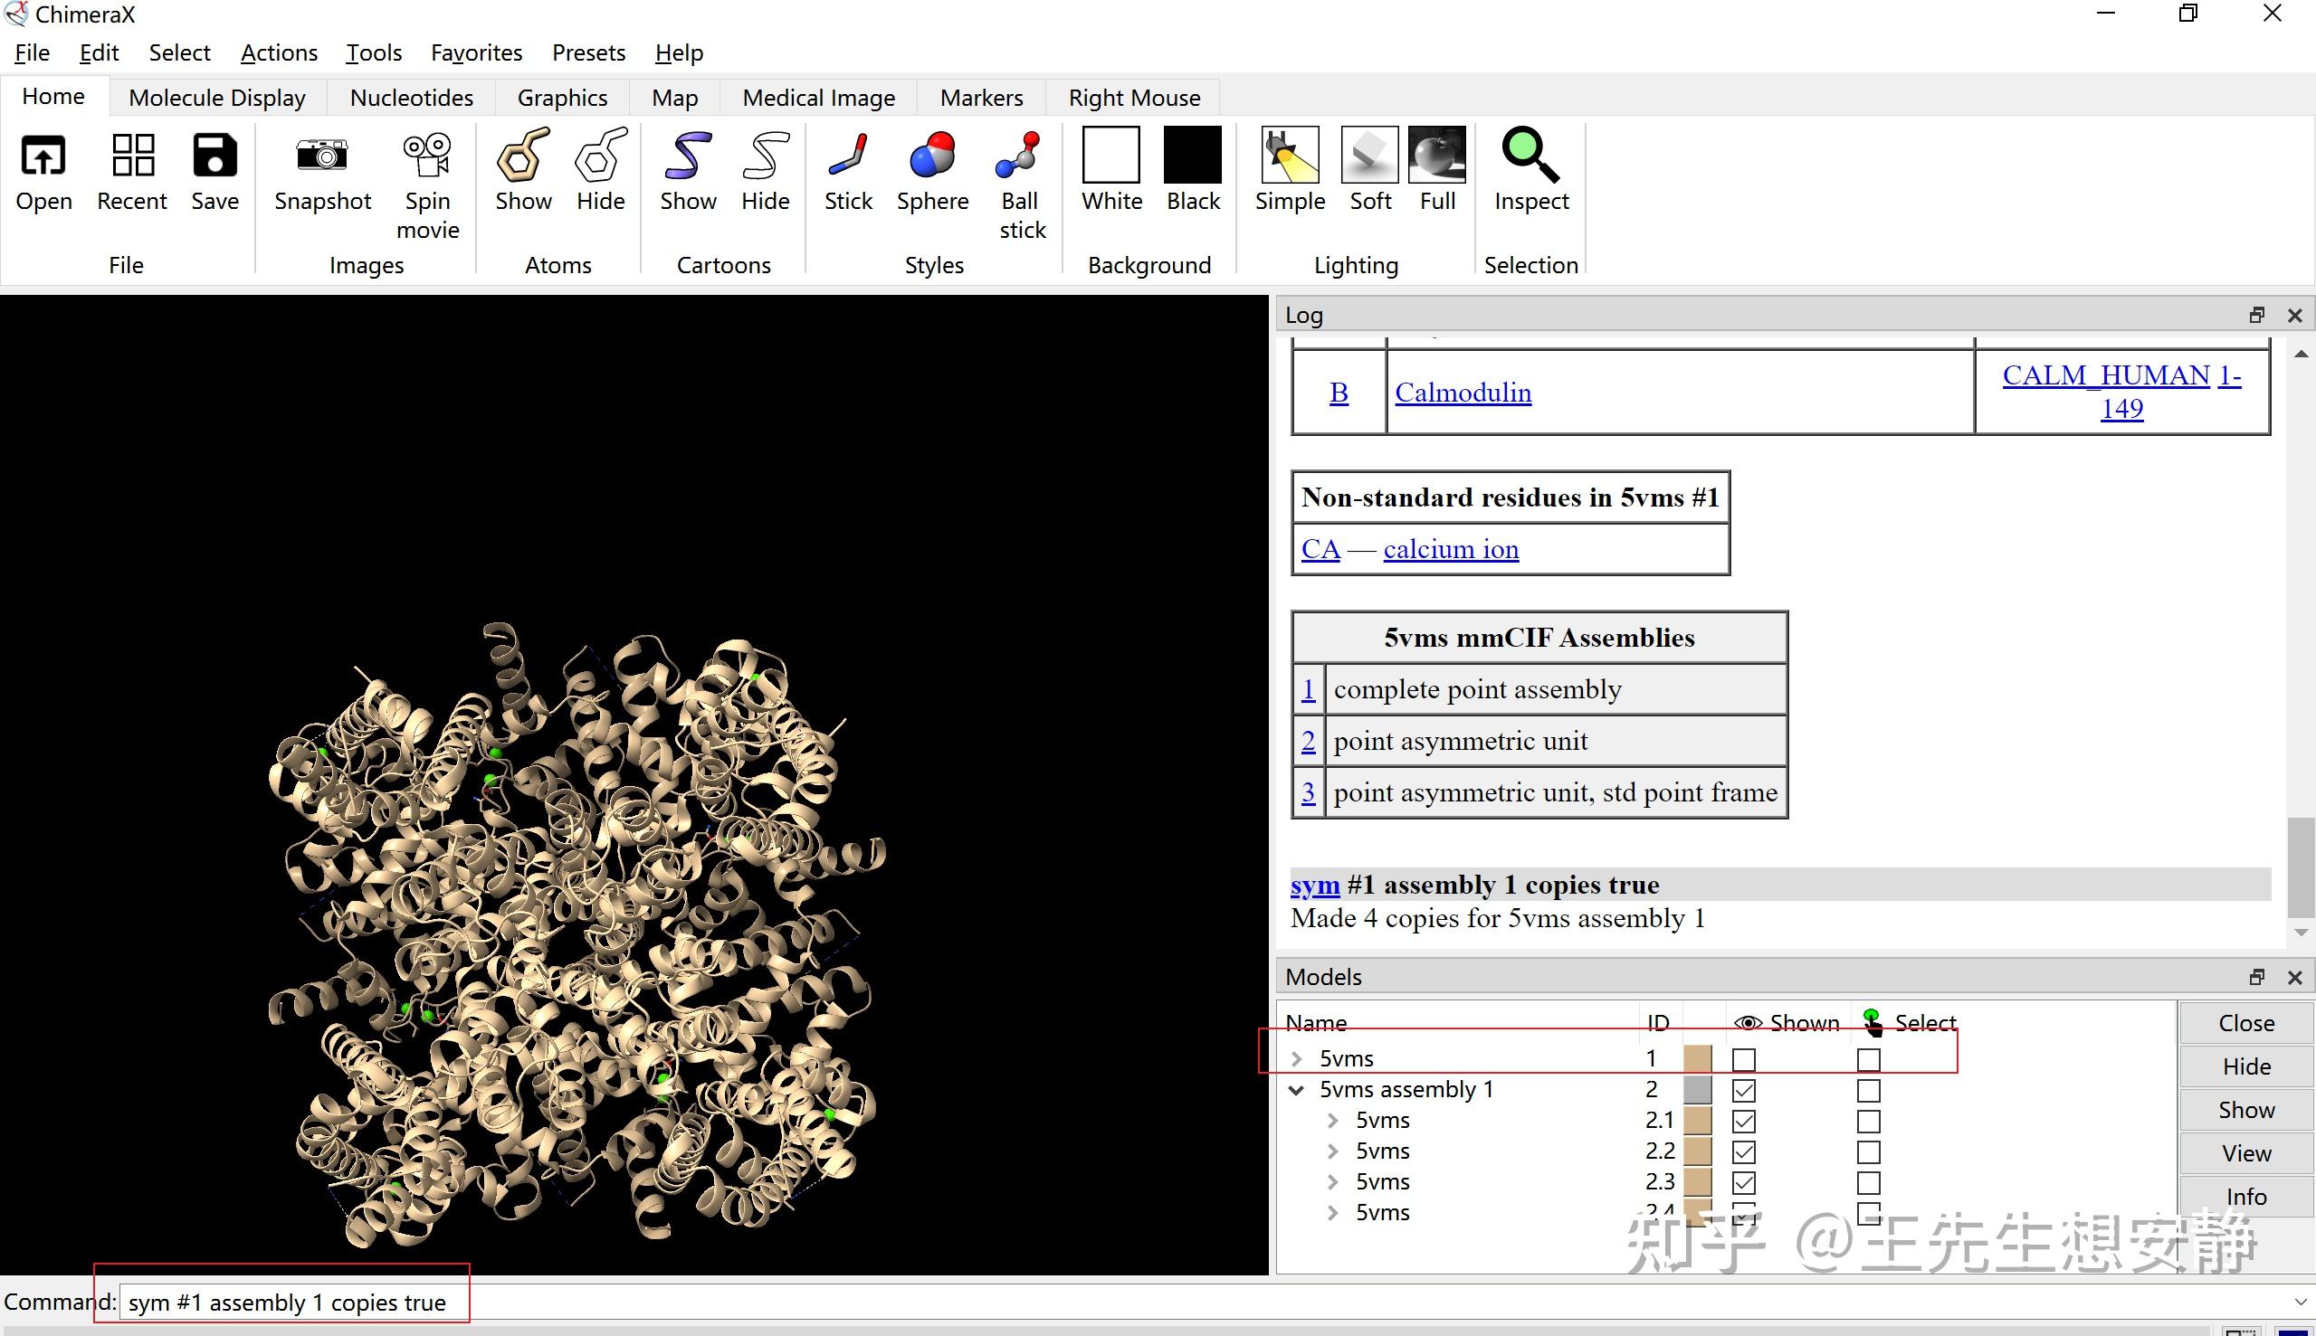2316x1336 pixels.
Task: Switch to the Molecule Display tab
Action: tap(216, 98)
